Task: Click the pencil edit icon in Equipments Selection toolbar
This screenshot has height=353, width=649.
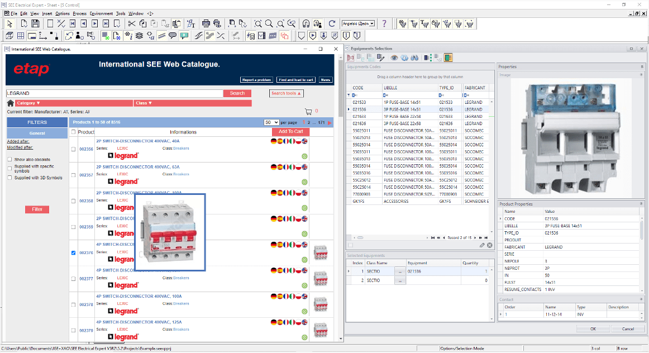Action: tap(381, 58)
